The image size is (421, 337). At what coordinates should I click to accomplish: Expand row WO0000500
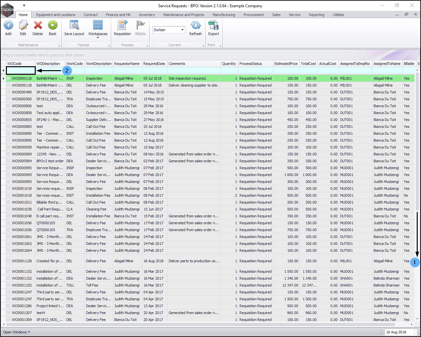coord(9,99)
